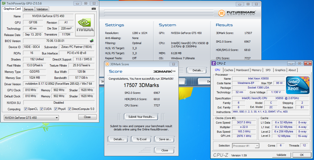Click the Release Date Sep 13, 2010 field
Image resolution: width=314 pixels, height=160 pixels.
pyautogui.click(x=33, y=35)
